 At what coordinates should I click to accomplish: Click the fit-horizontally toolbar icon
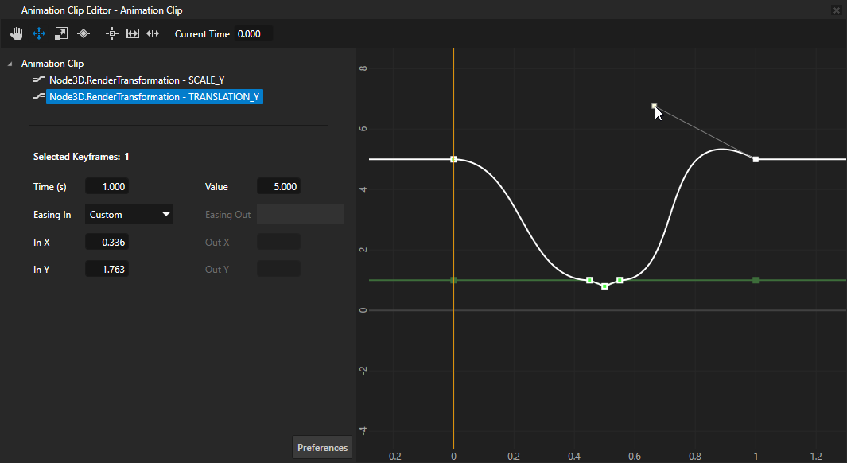(x=132, y=33)
